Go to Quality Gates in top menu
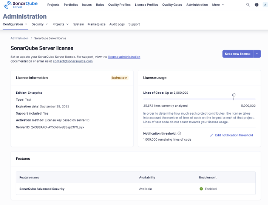268x205 pixels. click(172, 4)
